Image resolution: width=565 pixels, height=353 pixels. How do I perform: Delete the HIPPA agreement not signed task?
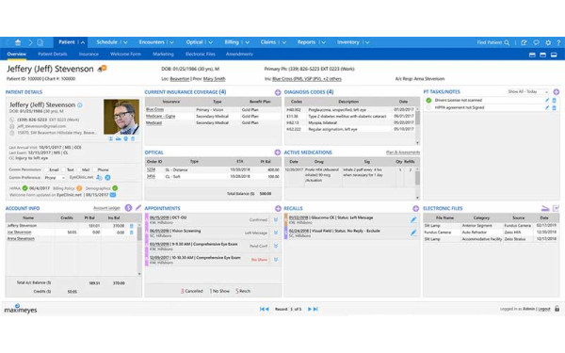pos(555,107)
